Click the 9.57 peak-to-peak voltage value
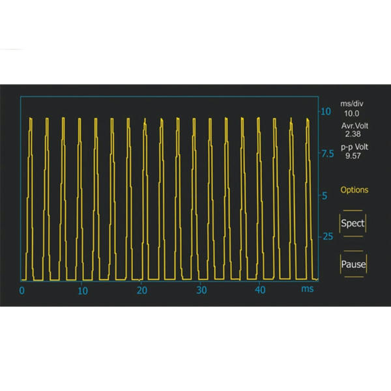Screen dimensions: 391x391 tap(353, 156)
